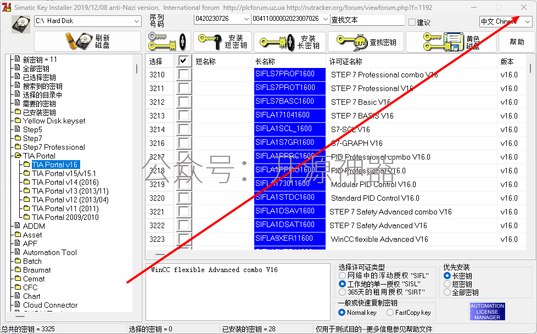Check the box for row 3210

tap(183, 75)
